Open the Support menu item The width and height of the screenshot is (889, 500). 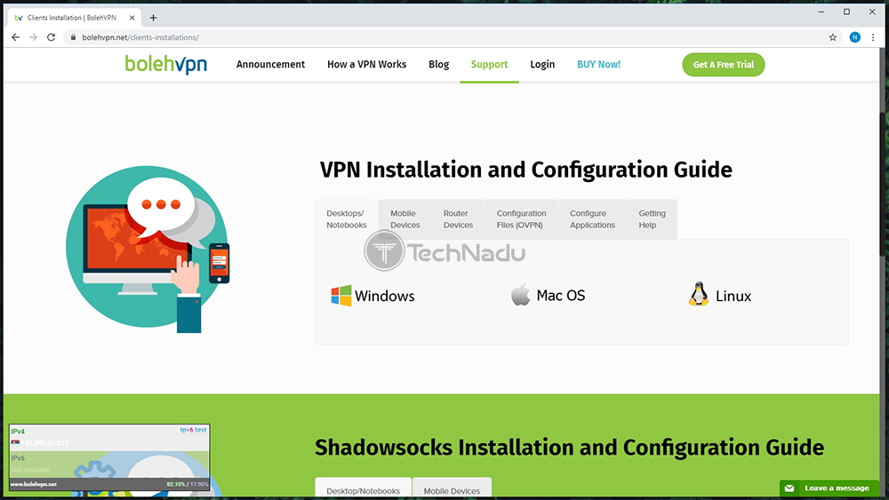[489, 65]
